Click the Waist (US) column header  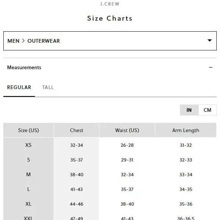[x=127, y=130]
